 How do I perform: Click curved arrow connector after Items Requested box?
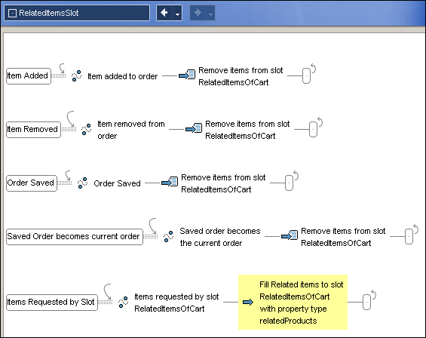108,292
